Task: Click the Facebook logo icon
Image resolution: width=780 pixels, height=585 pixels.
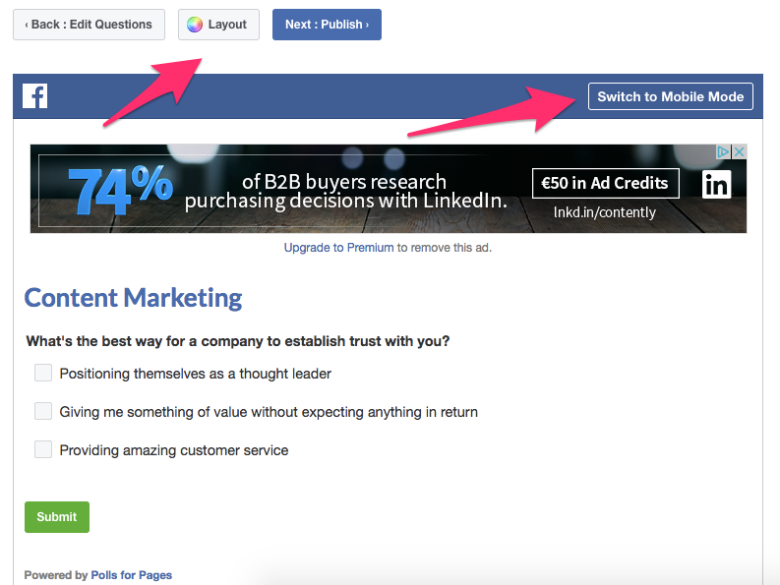Action: point(34,96)
